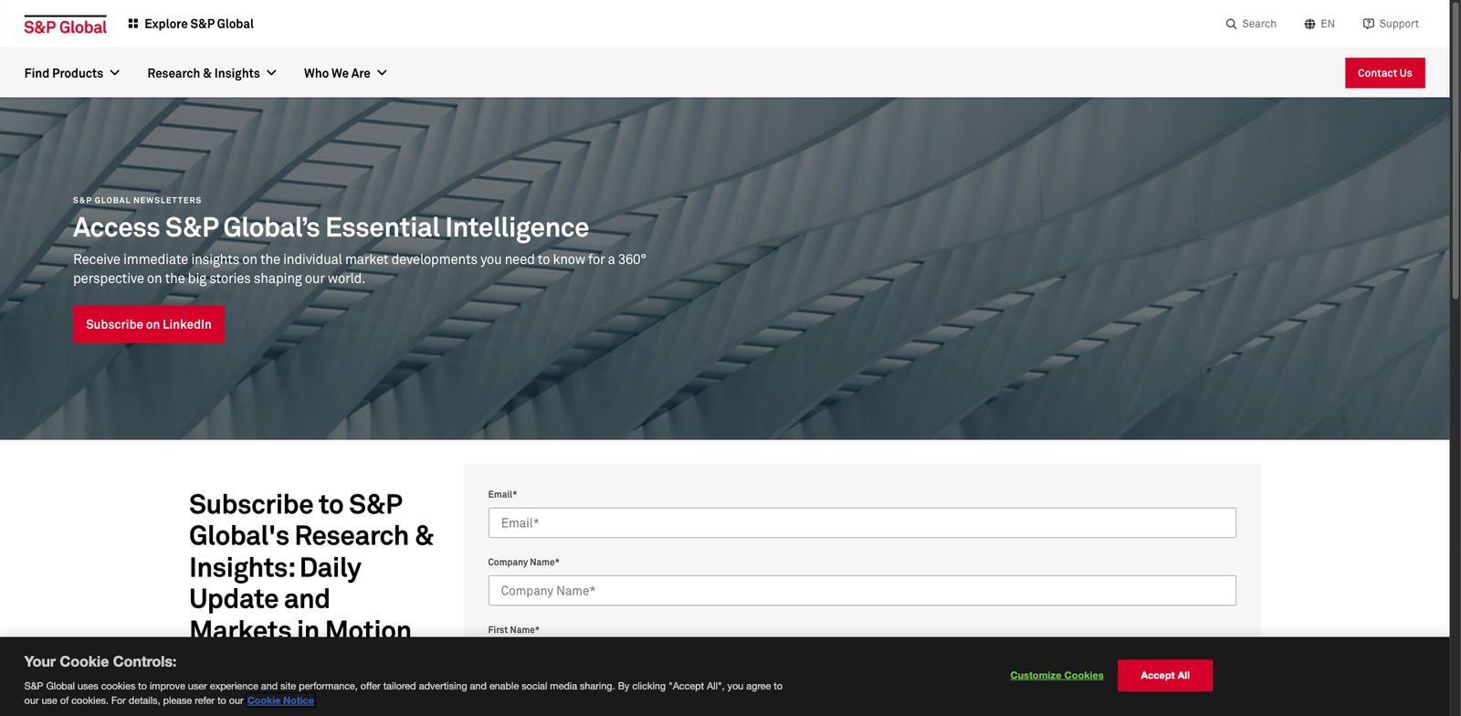
Task: Open the Customize Cookies link
Action: pos(1056,676)
